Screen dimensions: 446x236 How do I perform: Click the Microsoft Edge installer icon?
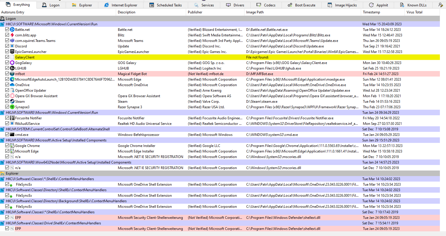[x=12, y=151]
